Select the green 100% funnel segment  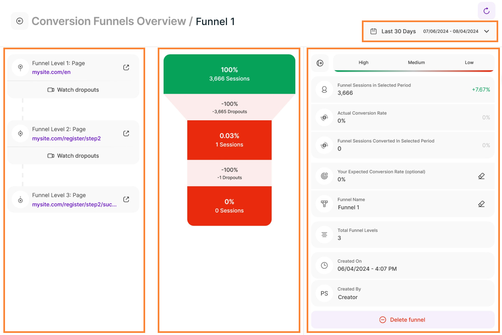tap(229, 74)
